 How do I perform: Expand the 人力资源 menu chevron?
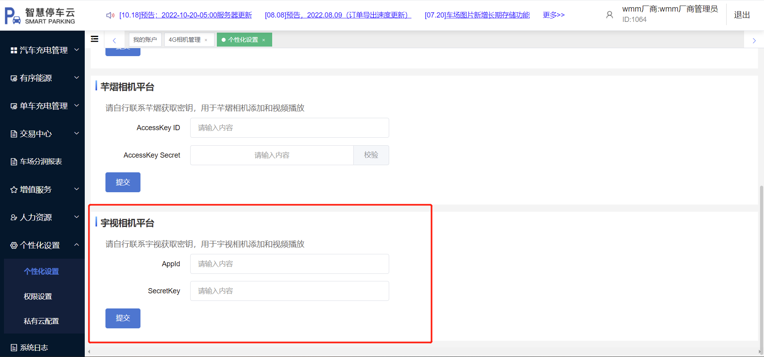pos(77,217)
